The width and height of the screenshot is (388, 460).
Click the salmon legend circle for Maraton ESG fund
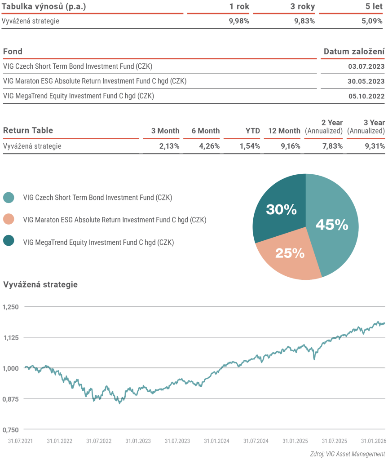(9, 220)
